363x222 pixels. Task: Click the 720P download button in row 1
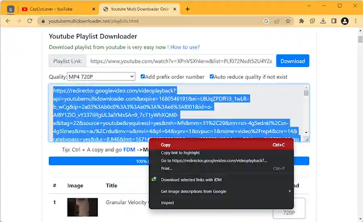(289, 208)
